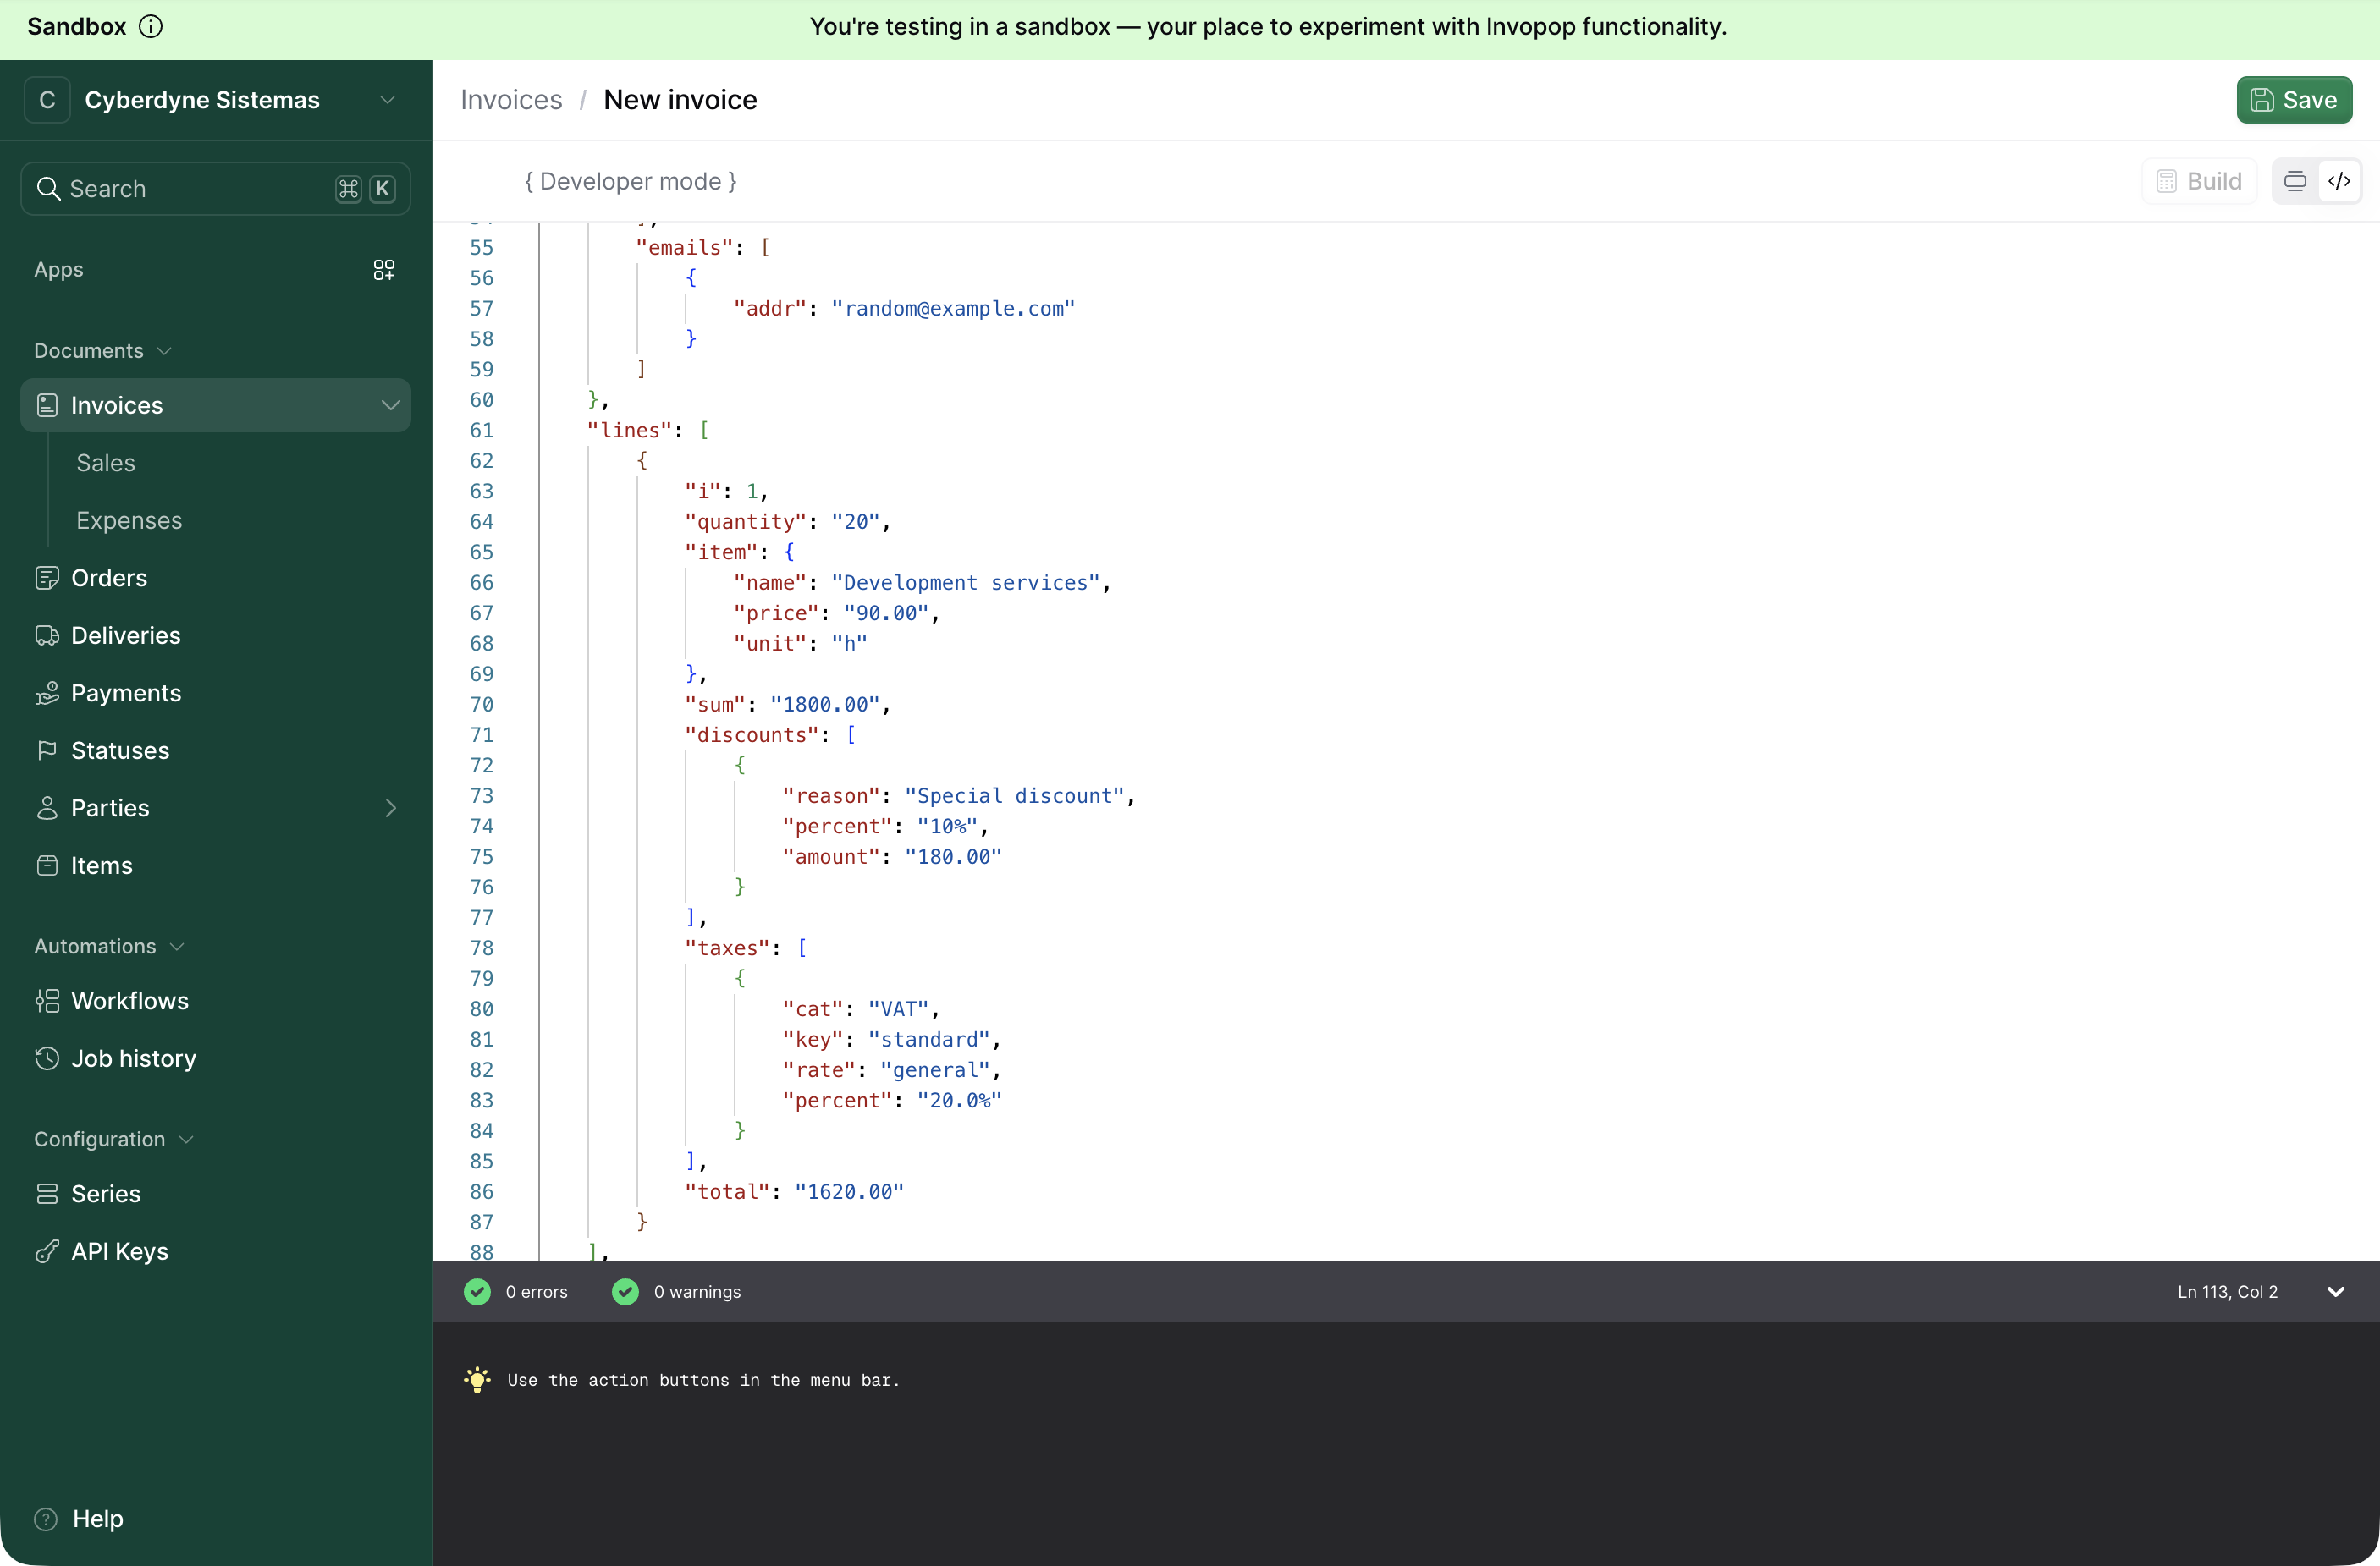The height and width of the screenshot is (1566, 2380).
Task: Navigate to Invoices breadcrumb
Action: click(x=511, y=100)
